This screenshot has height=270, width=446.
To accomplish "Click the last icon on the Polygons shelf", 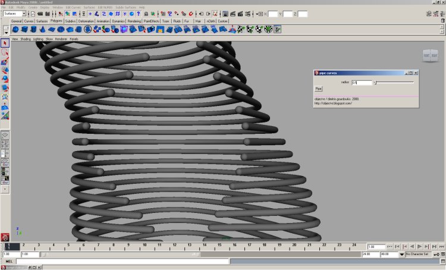I will click(x=278, y=29).
